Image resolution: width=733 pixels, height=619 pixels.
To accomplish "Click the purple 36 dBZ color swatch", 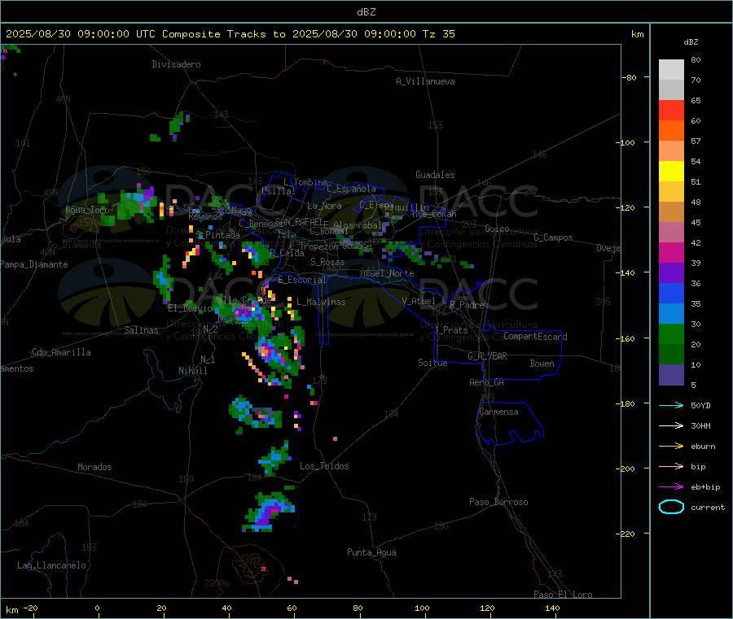I will click(x=671, y=273).
